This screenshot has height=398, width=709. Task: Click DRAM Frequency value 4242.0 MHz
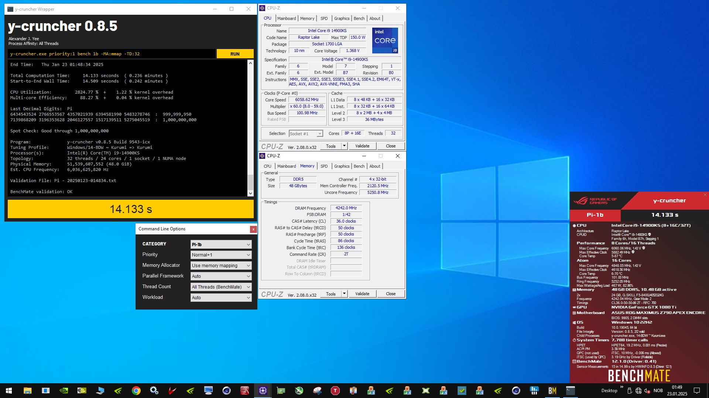[346, 208]
